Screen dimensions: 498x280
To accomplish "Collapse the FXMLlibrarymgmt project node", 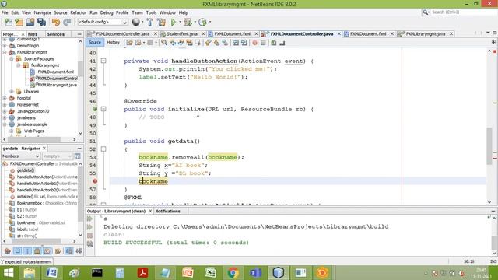I will tap(5, 52).
